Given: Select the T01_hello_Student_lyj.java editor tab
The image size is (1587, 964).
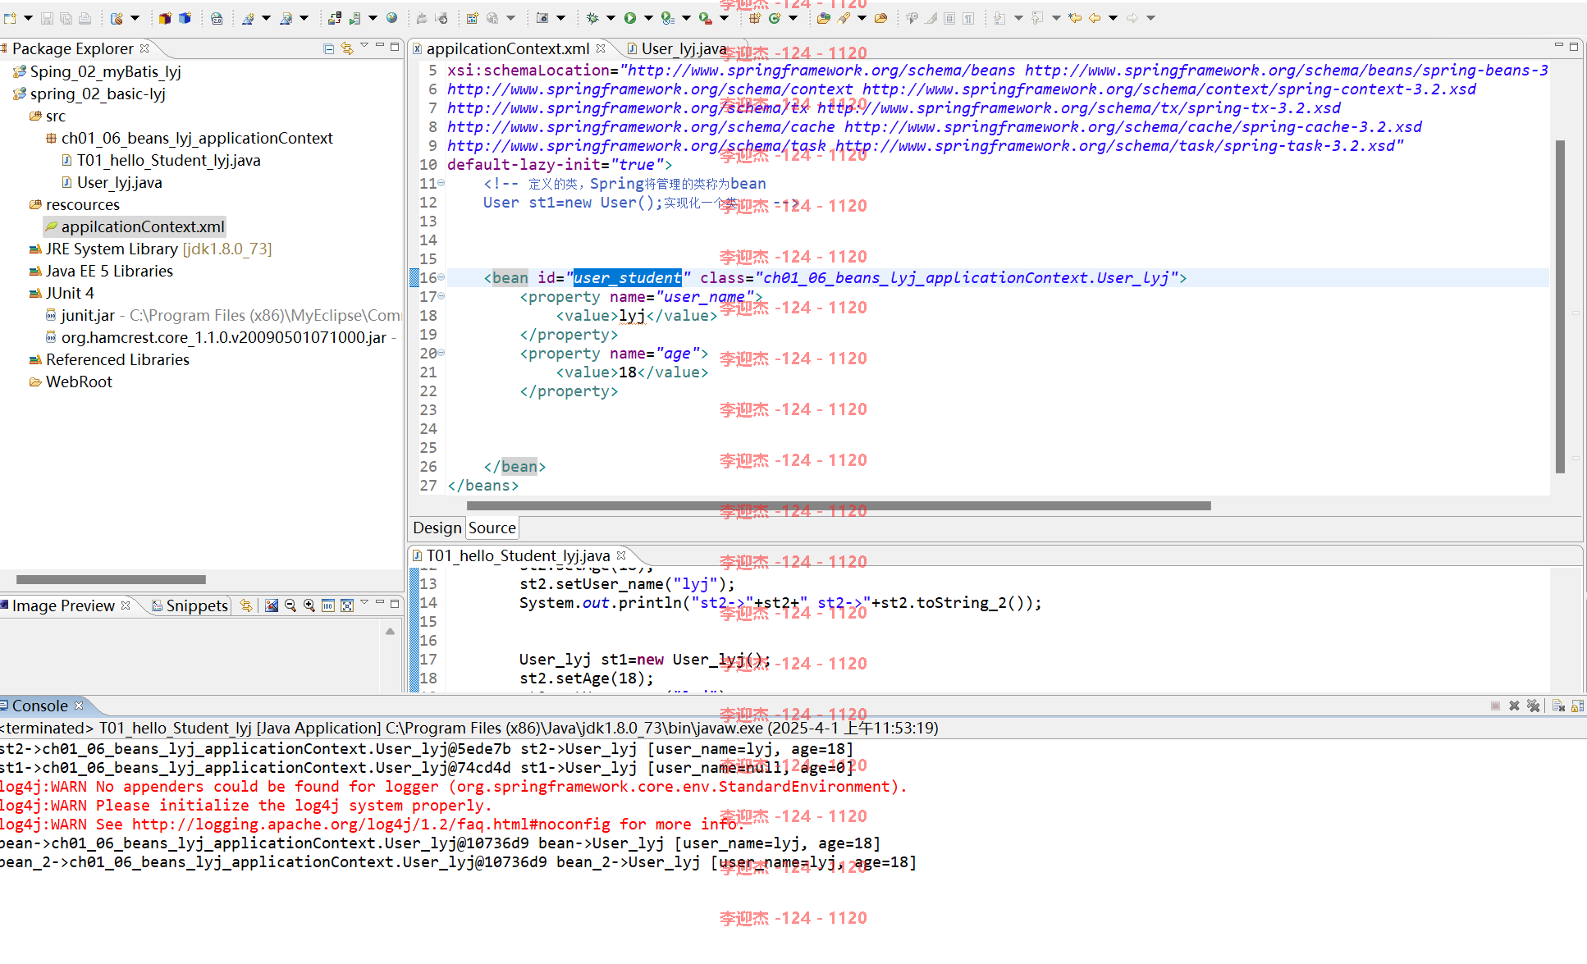Looking at the screenshot, I should (x=519, y=555).
